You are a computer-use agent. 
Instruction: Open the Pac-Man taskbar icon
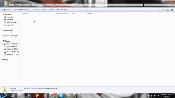[37, 96]
